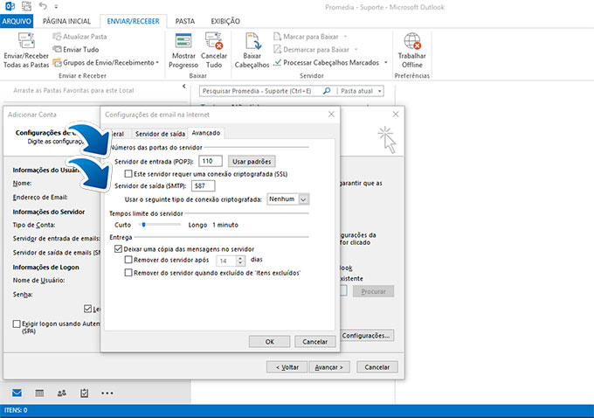Image resolution: width=594 pixels, height=418 pixels.
Task: Click Voltar button in Adicionar Conta
Action: [x=287, y=367]
